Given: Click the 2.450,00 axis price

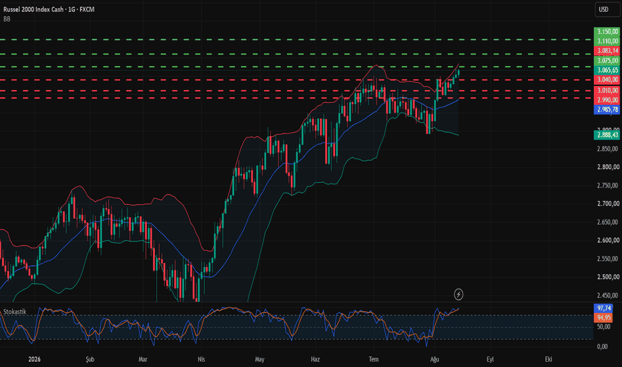Looking at the screenshot, I should click(x=608, y=295).
